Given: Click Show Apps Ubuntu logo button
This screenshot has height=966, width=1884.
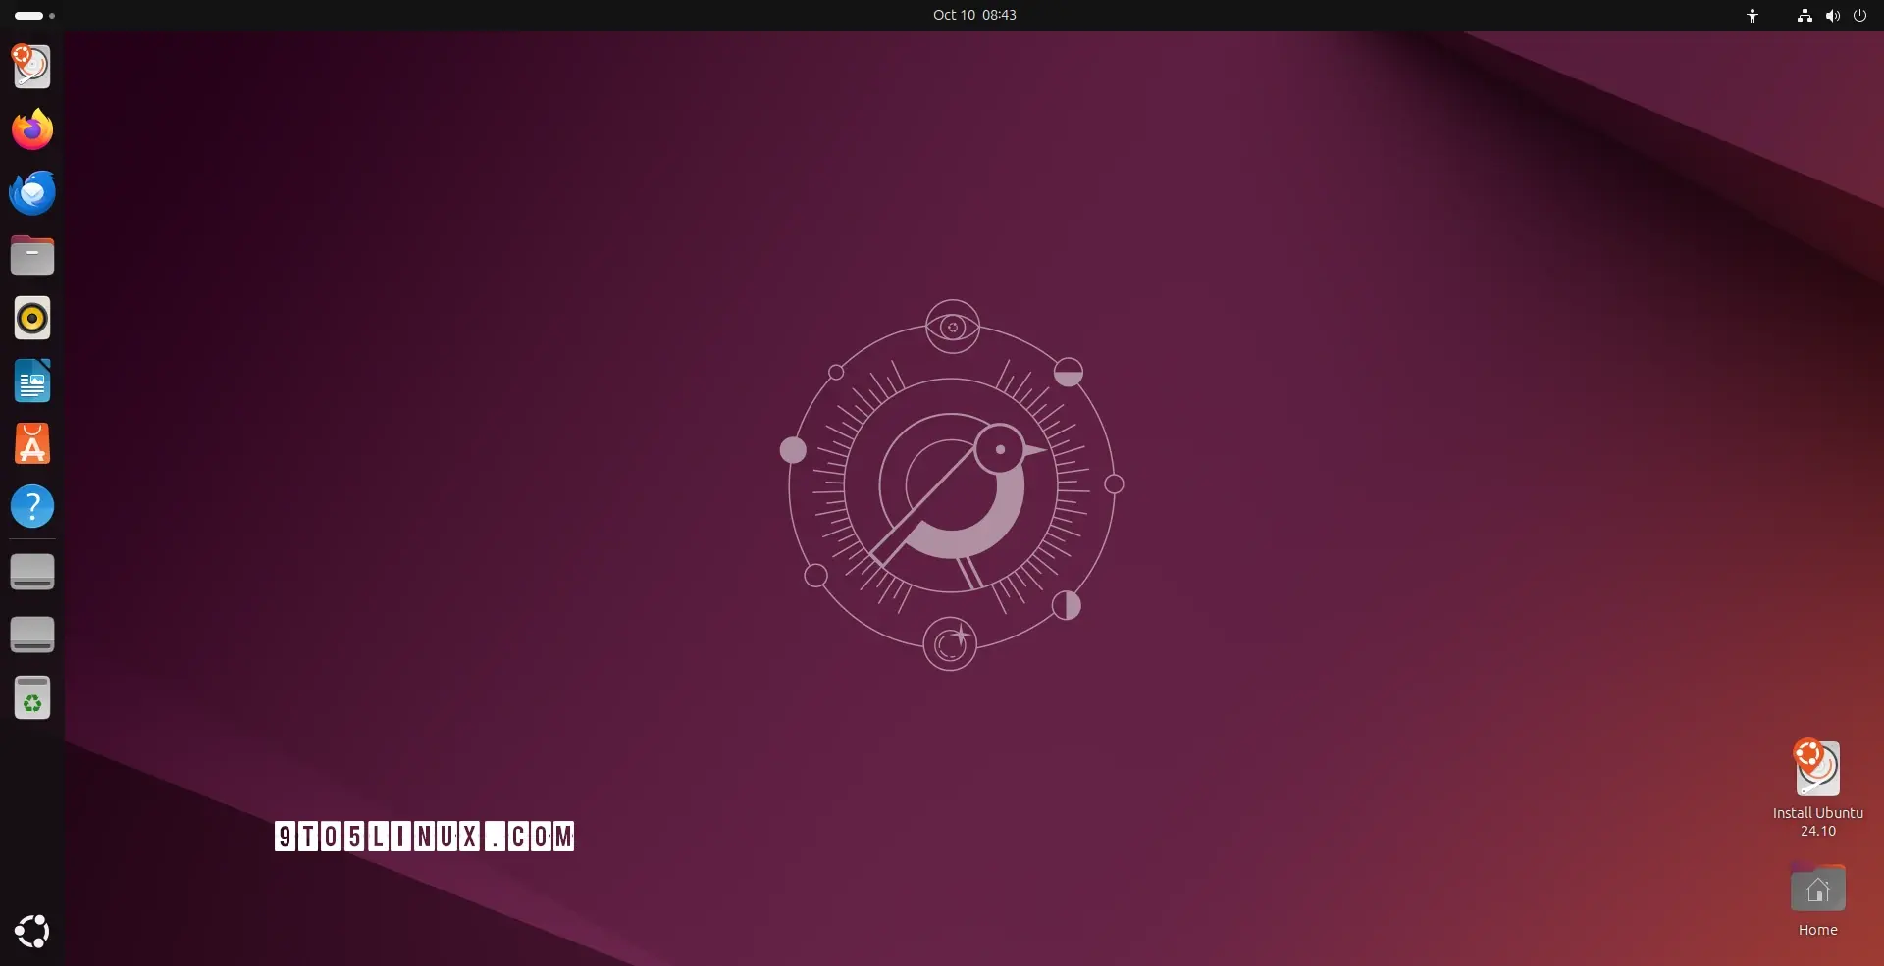Looking at the screenshot, I should pyautogui.click(x=31, y=931).
